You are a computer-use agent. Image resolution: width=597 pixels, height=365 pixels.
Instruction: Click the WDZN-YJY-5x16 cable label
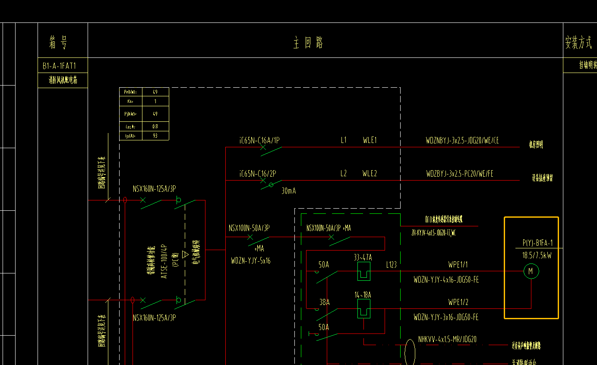(x=251, y=261)
